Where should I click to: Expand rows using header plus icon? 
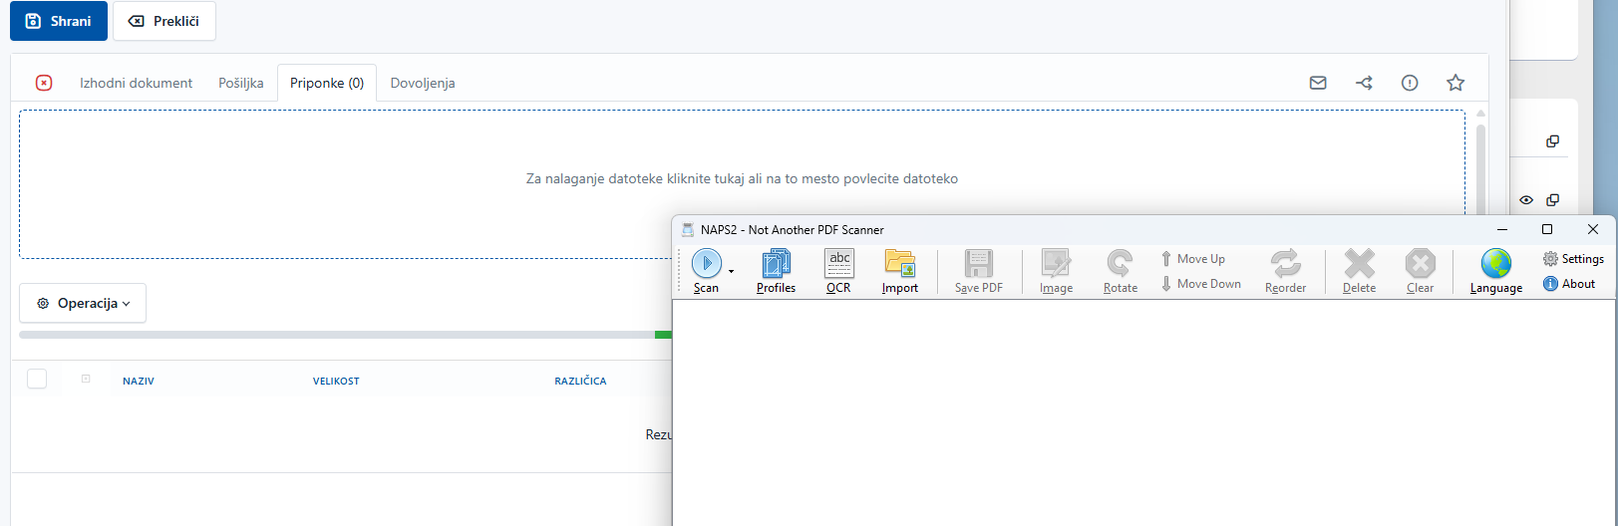pos(86,379)
